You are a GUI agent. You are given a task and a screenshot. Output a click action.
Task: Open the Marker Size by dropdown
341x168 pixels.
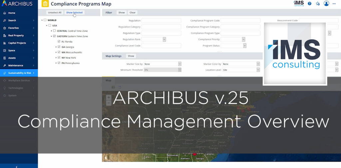pos(163,64)
